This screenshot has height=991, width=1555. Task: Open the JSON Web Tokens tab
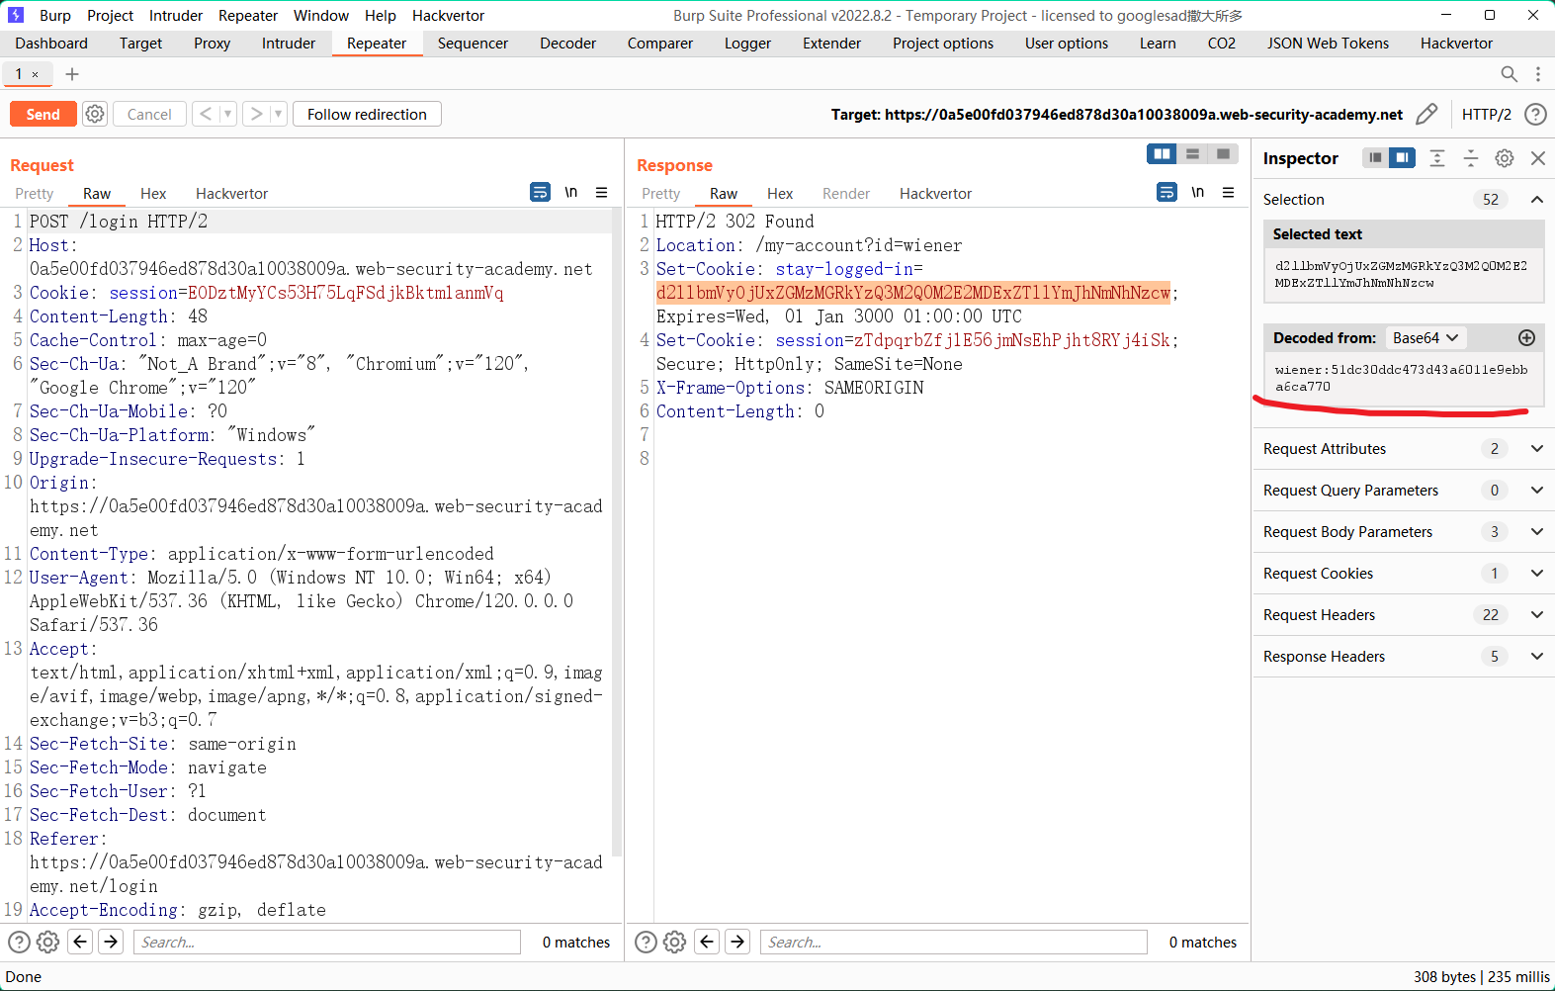click(1328, 43)
